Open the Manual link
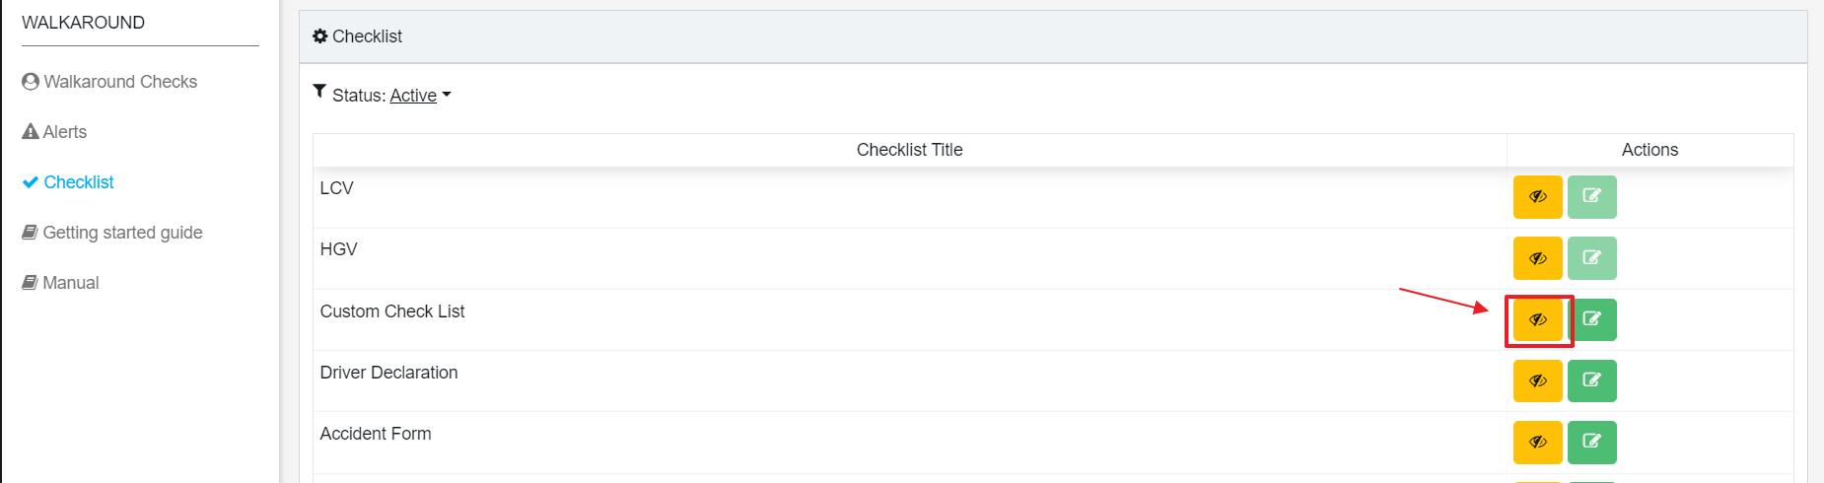Image resolution: width=1824 pixels, height=483 pixels. (60, 283)
